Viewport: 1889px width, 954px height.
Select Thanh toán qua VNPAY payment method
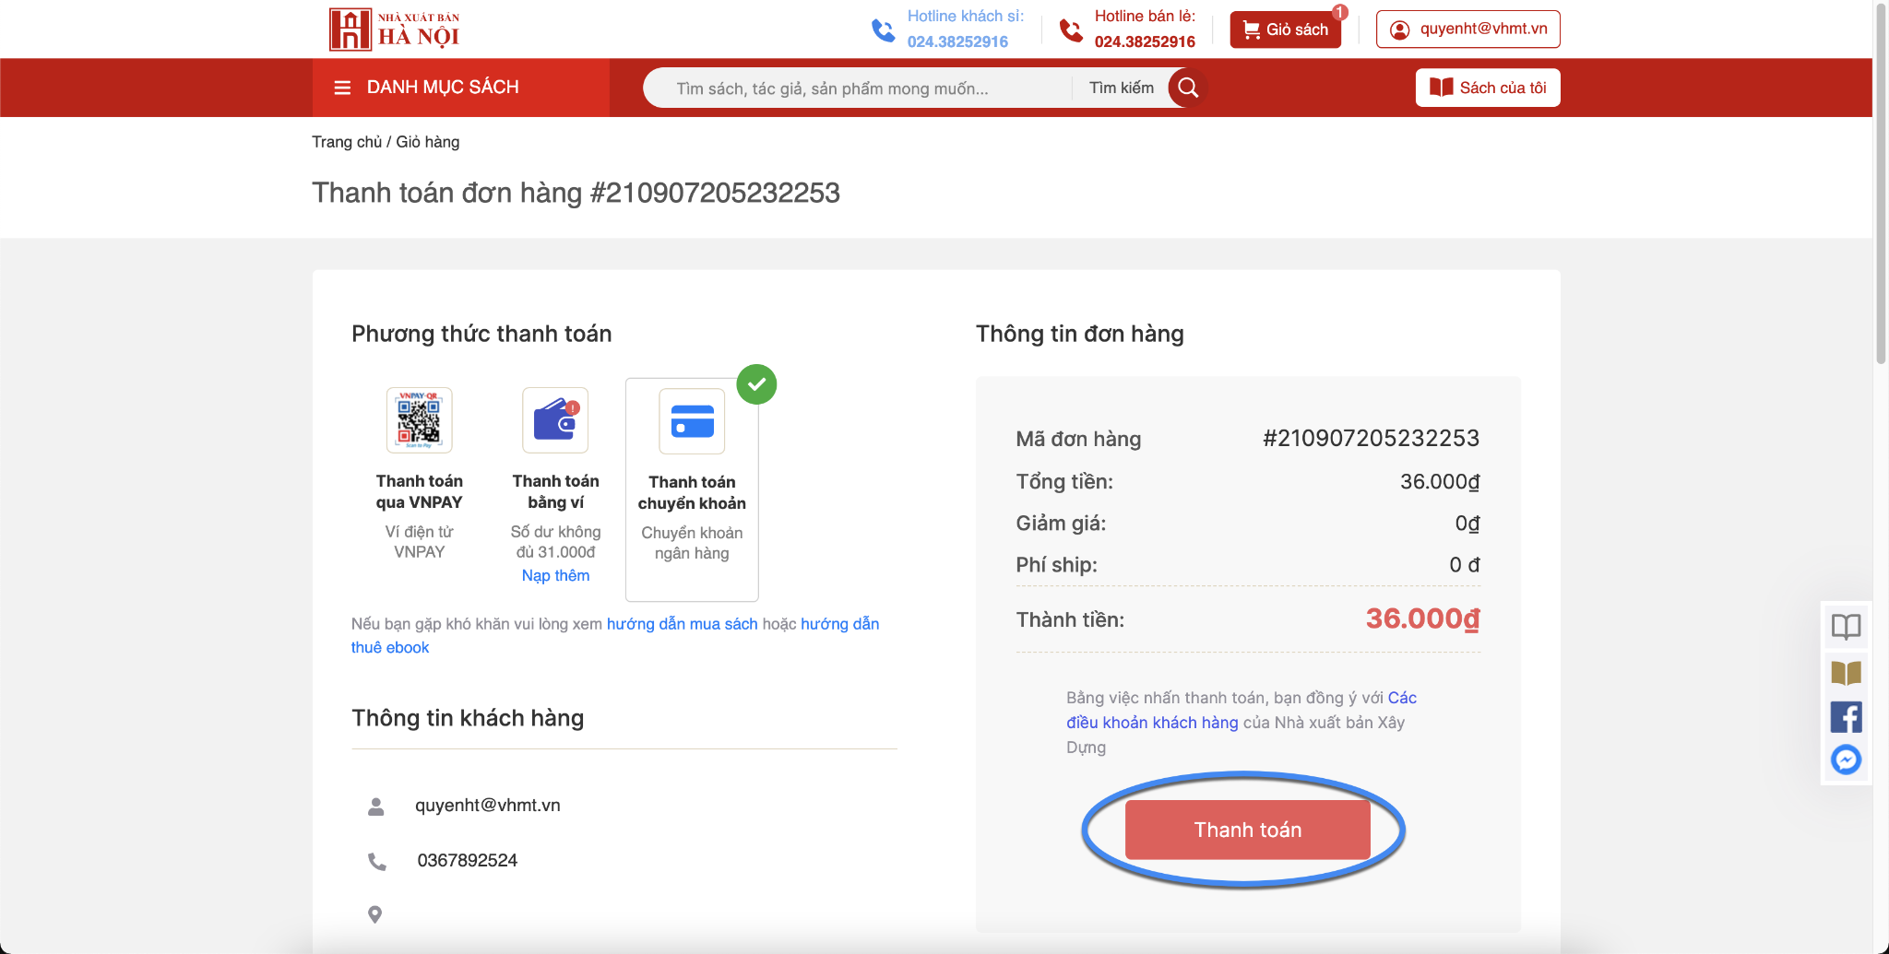coord(420,474)
